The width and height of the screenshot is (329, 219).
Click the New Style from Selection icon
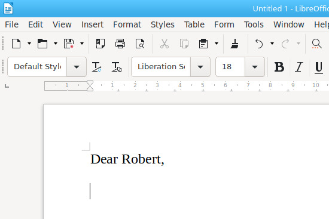[117, 67]
